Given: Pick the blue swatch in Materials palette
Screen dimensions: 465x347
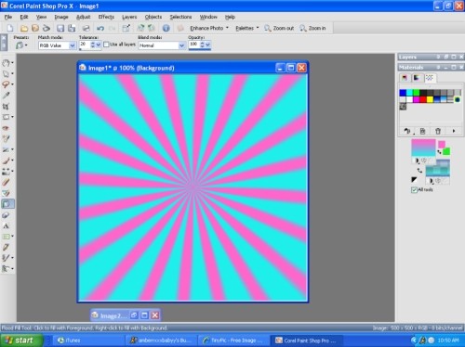Looking at the screenshot, I should [403, 93].
